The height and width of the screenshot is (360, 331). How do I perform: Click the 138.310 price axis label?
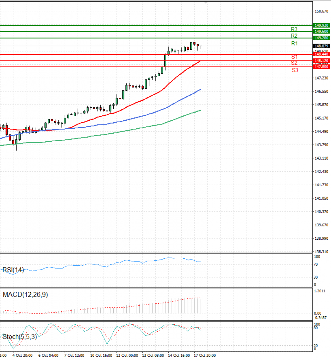[x=321, y=252]
